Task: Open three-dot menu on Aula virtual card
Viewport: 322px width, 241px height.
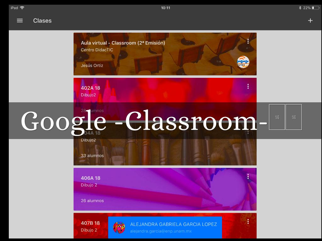Action: coord(248,41)
